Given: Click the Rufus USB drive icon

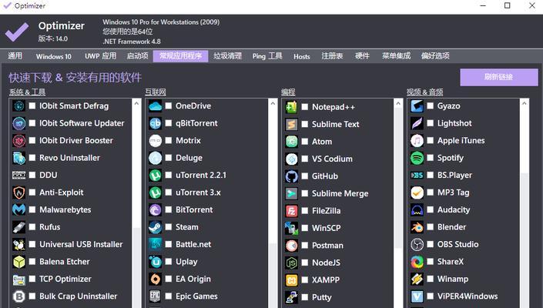Looking at the screenshot, I should point(18,227).
